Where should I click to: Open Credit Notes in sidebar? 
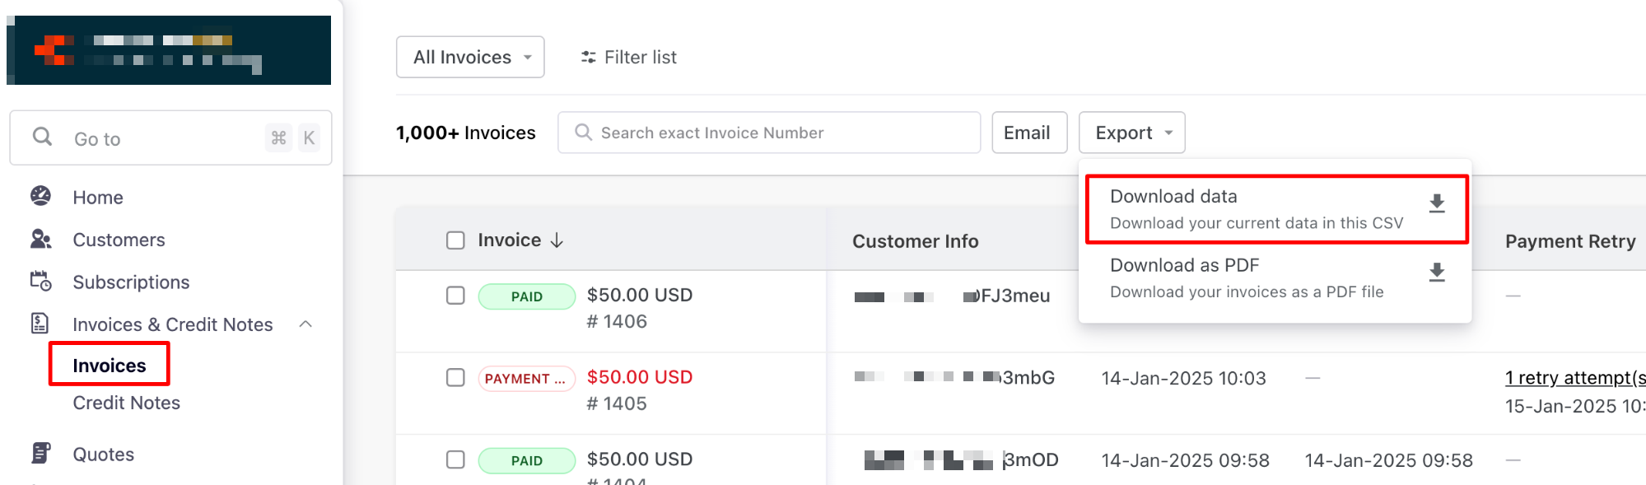point(126,403)
